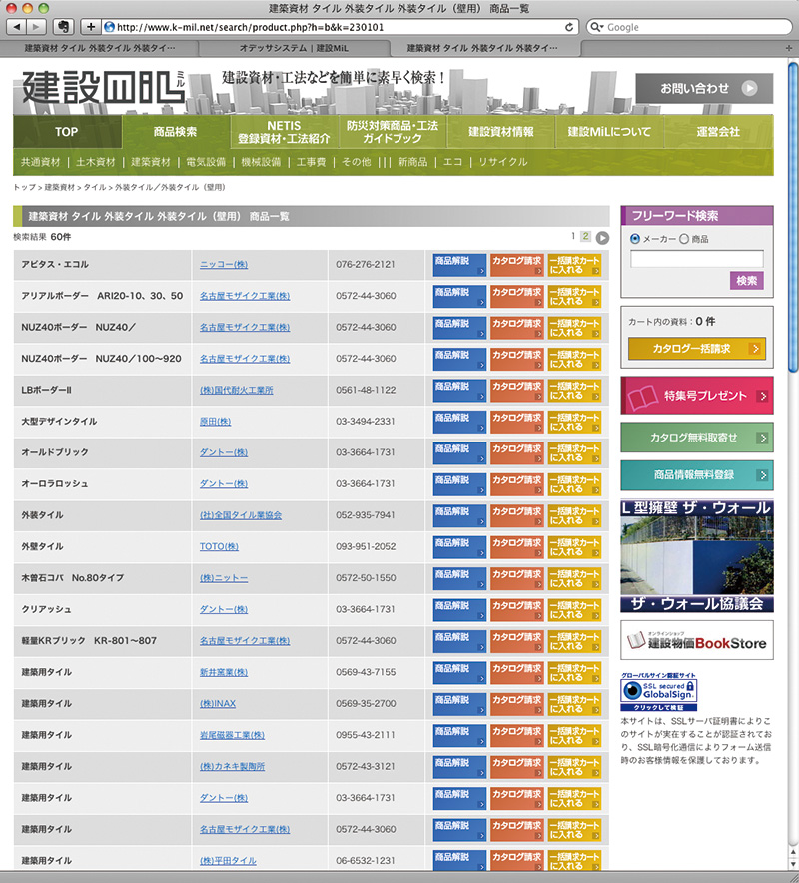Click 商品解説 for オールドブリック row
This screenshot has width=799, height=883.
(459, 453)
